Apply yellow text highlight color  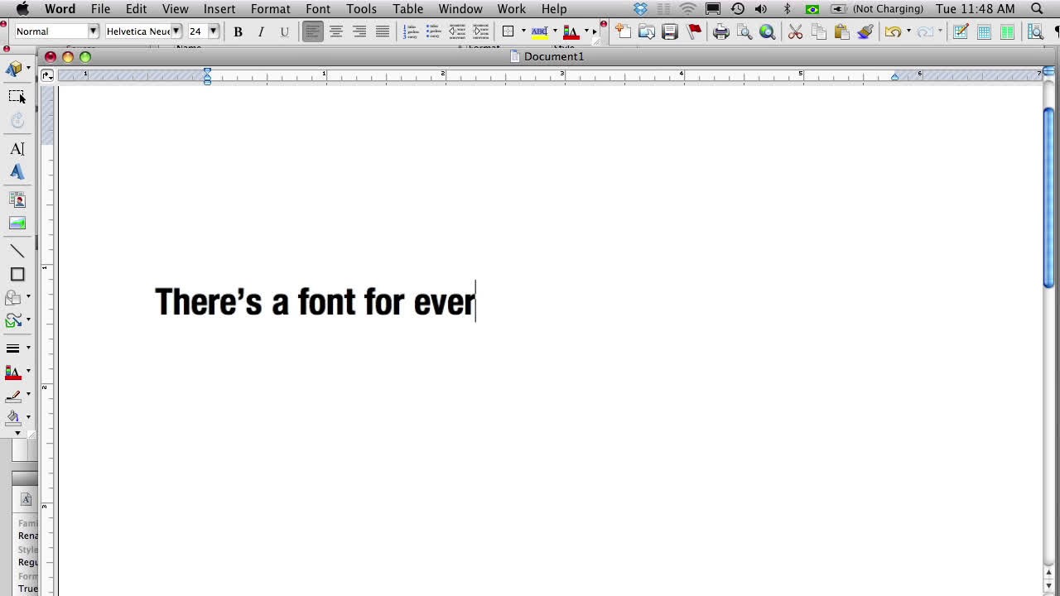(x=539, y=31)
